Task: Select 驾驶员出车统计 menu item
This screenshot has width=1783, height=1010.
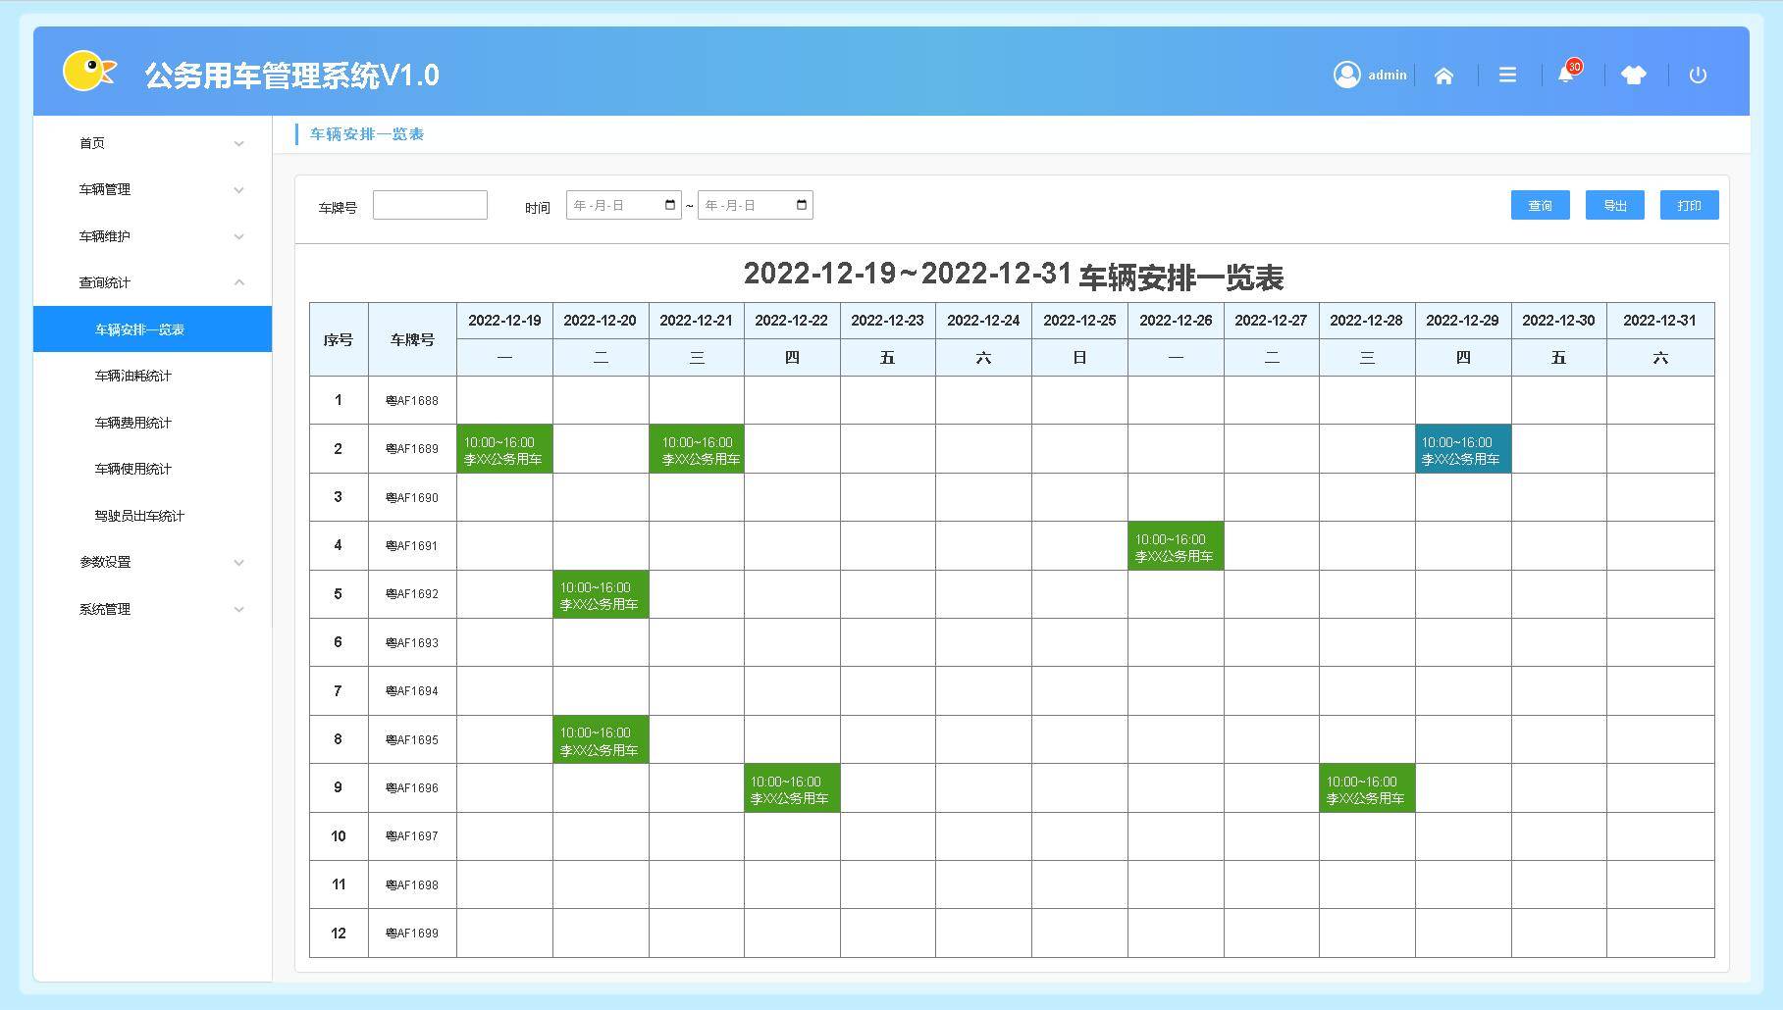Action: point(139,516)
